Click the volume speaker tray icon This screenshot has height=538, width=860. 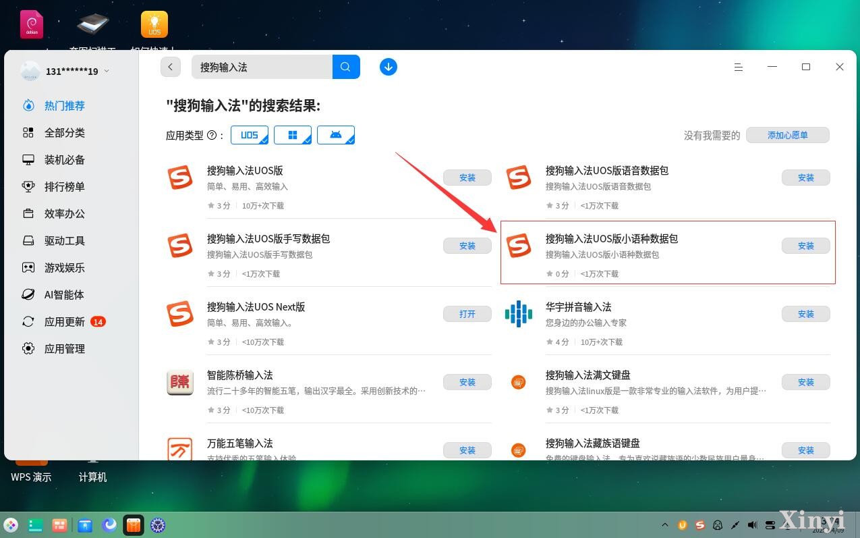click(753, 525)
